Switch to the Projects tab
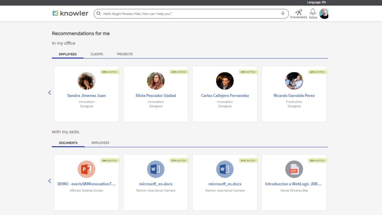This screenshot has width=382, height=215. pos(125,54)
